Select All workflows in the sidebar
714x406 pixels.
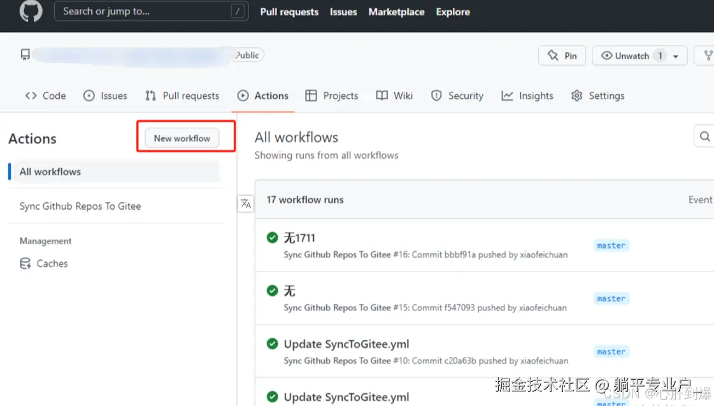pos(116,172)
